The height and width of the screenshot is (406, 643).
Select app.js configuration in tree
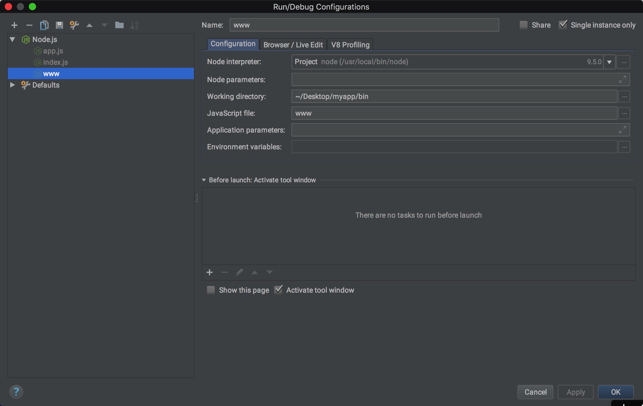(53, 51)
